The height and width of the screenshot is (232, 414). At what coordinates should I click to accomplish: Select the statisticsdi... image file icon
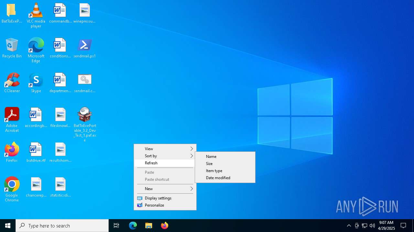tap(60, 184)
